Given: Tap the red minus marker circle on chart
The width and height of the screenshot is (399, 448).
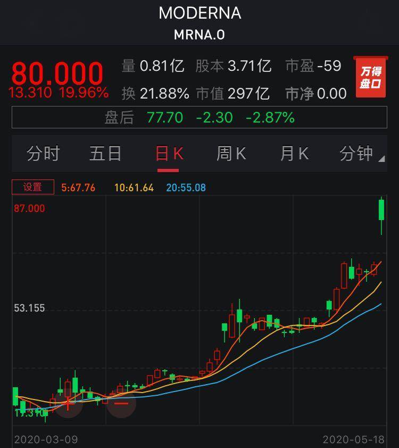Looking at the screenshot, I should click(121, 403).
